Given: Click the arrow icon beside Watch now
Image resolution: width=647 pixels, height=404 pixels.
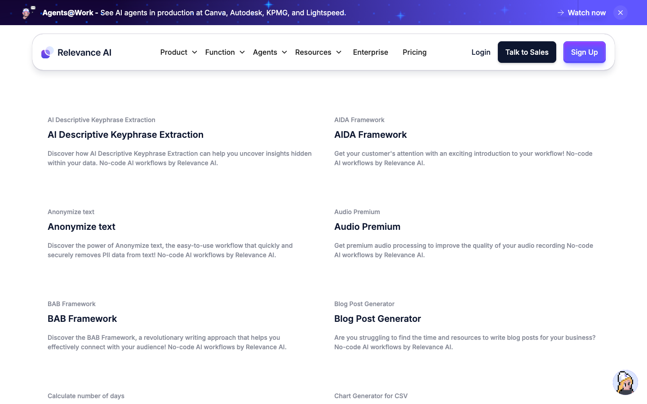Looking at the screenshot, I should pos(561,13).
